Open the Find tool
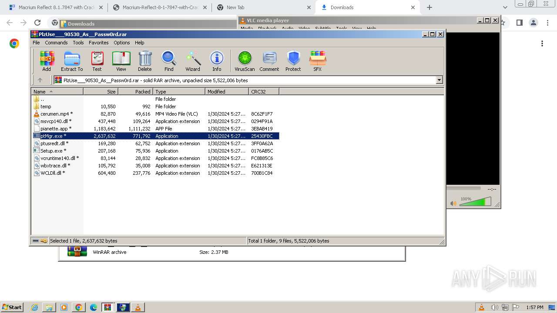This screenshot has width=557, height=313. (x=169, y=61)
